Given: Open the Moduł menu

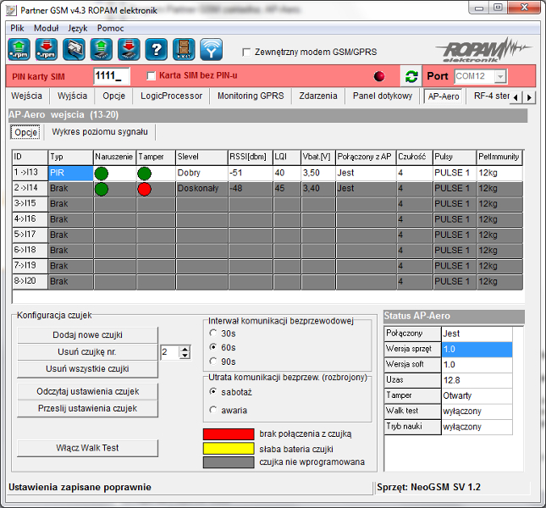Looking at the screenshot, I should click(47, 28).
